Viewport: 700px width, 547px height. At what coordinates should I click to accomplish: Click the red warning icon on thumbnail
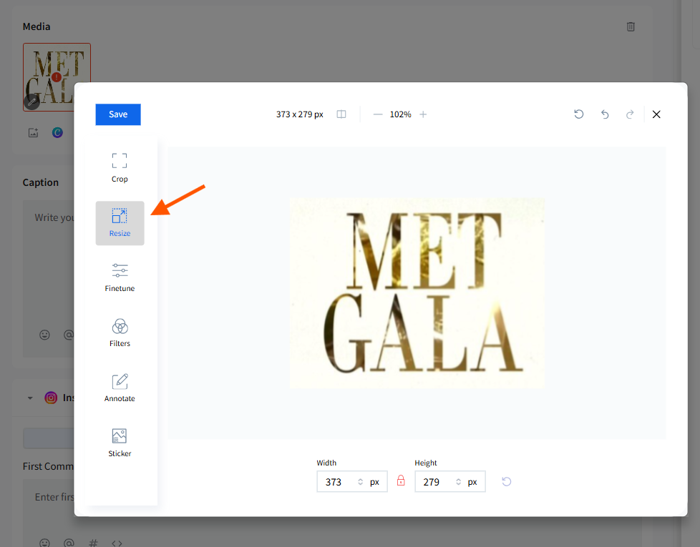57,77
